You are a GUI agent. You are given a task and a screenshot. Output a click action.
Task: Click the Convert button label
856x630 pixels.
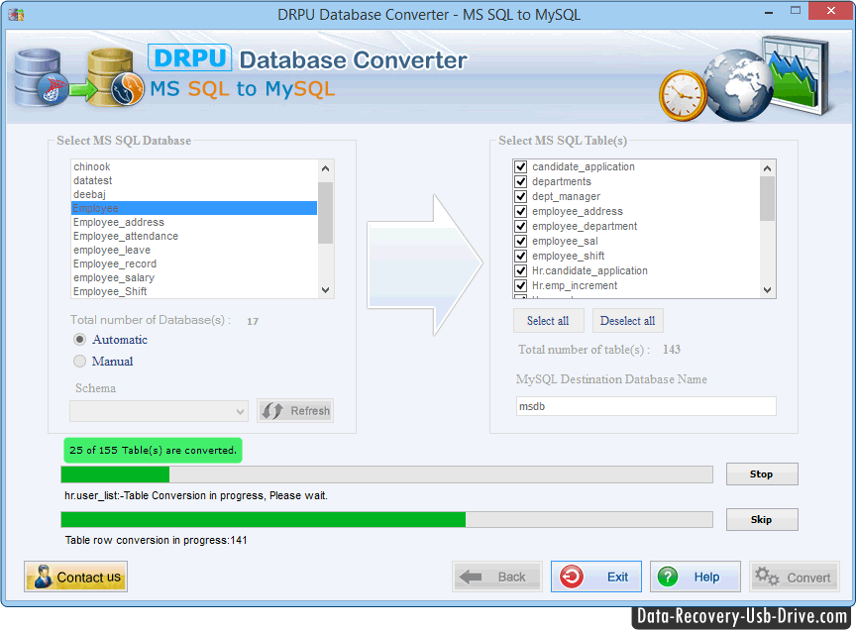tap(808, 577)
